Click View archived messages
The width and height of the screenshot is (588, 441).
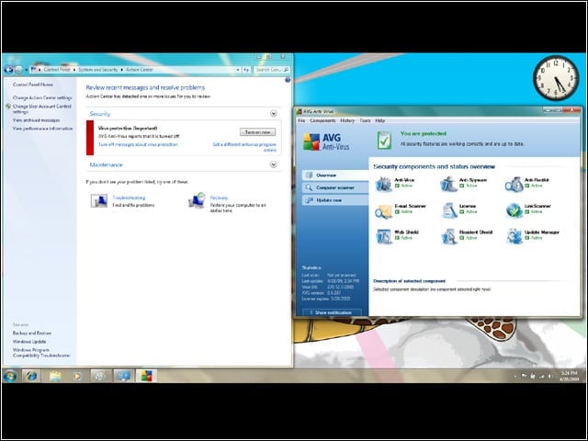(x=37, y=120)
